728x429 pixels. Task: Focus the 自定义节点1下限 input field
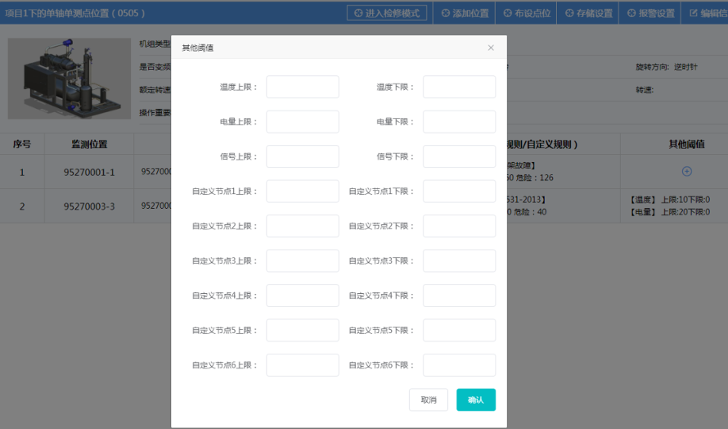pyautogui.click(x=459, y=192)
